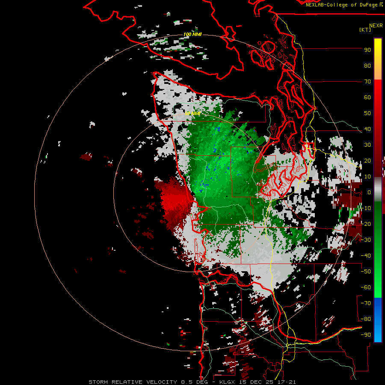Click the "NEXR" label above the color bar
Image resolution: width=385 pixels, height=385 pixels.
click(376, 26)
